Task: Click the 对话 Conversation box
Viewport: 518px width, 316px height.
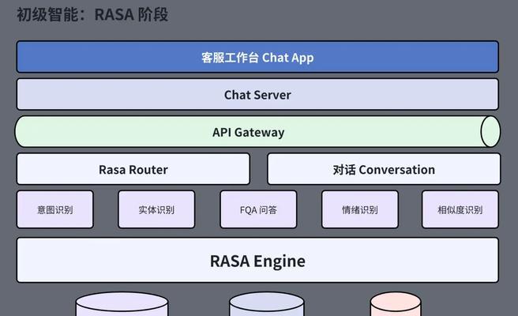Action: click(x=384, y=169)
